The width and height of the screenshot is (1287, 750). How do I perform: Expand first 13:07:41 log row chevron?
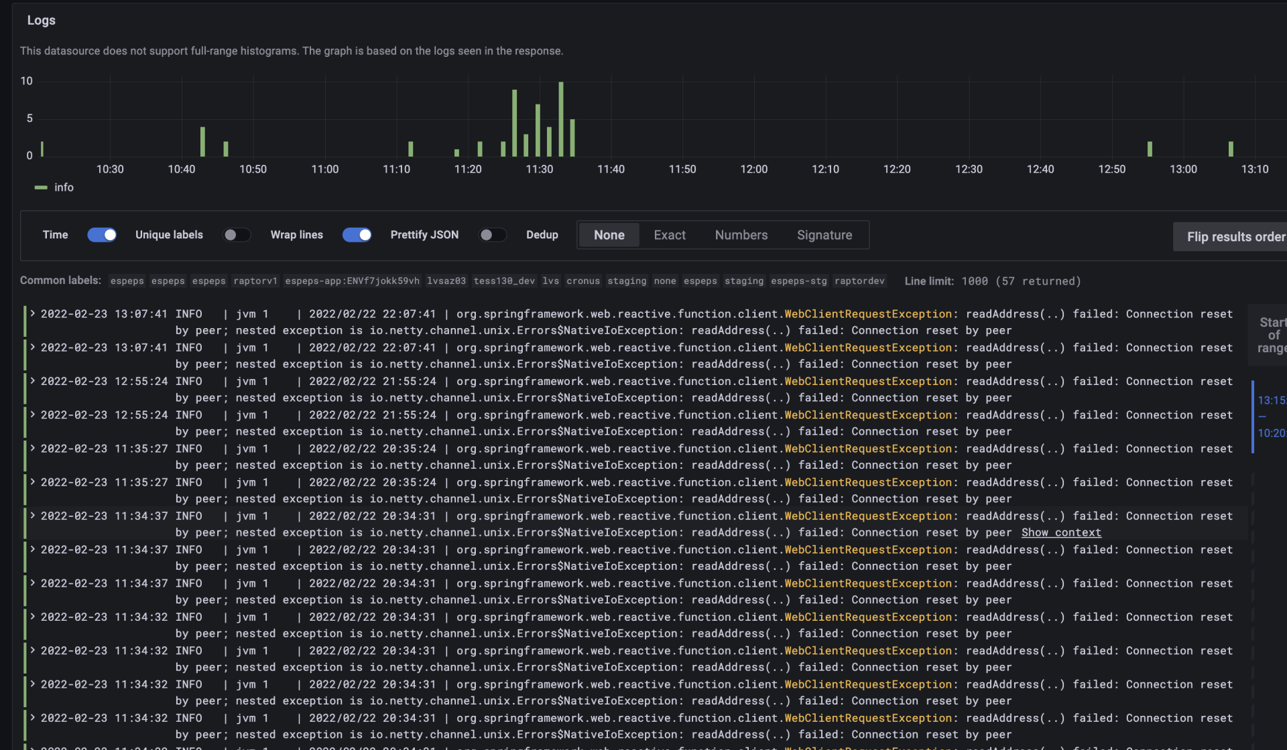click(32, 313)
